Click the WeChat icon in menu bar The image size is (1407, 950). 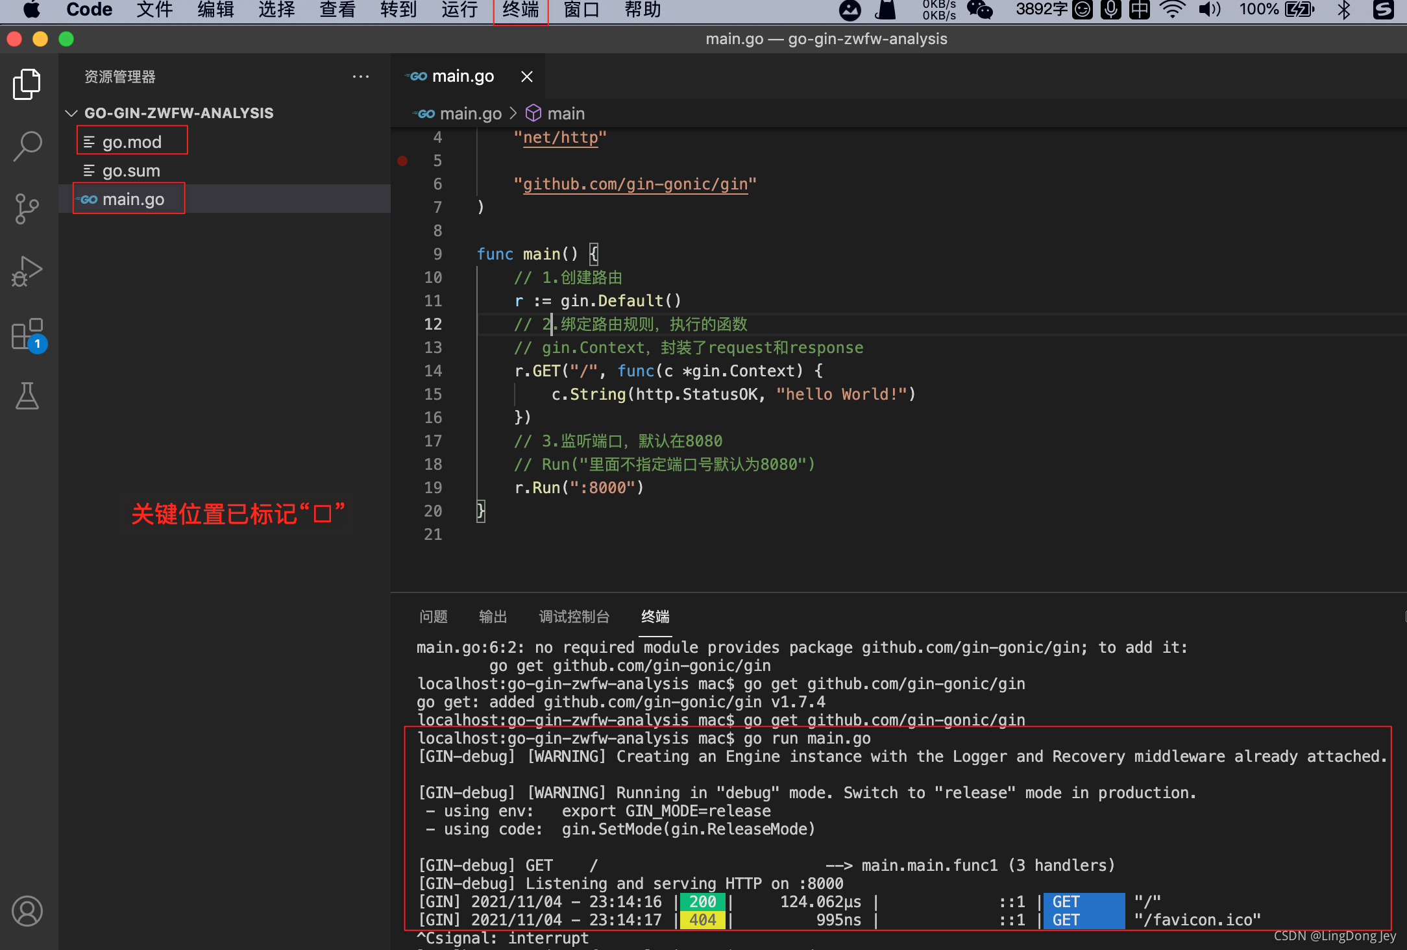coord(979,10)
